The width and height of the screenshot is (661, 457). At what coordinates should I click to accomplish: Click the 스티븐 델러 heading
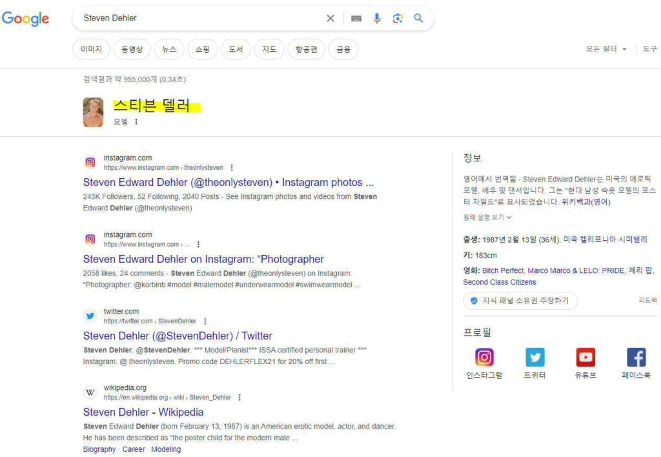(x=152, y=105)
